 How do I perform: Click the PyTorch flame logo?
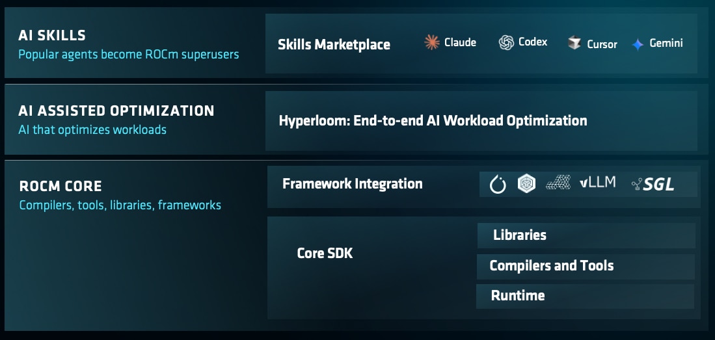[x=498, y=184]
